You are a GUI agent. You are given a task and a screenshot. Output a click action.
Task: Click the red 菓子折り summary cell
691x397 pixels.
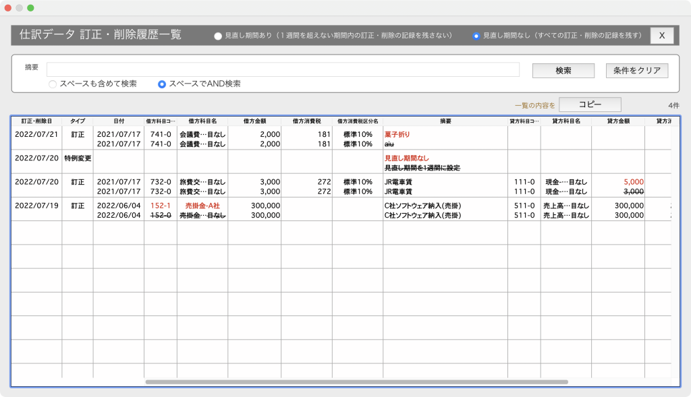click(397, 134)
